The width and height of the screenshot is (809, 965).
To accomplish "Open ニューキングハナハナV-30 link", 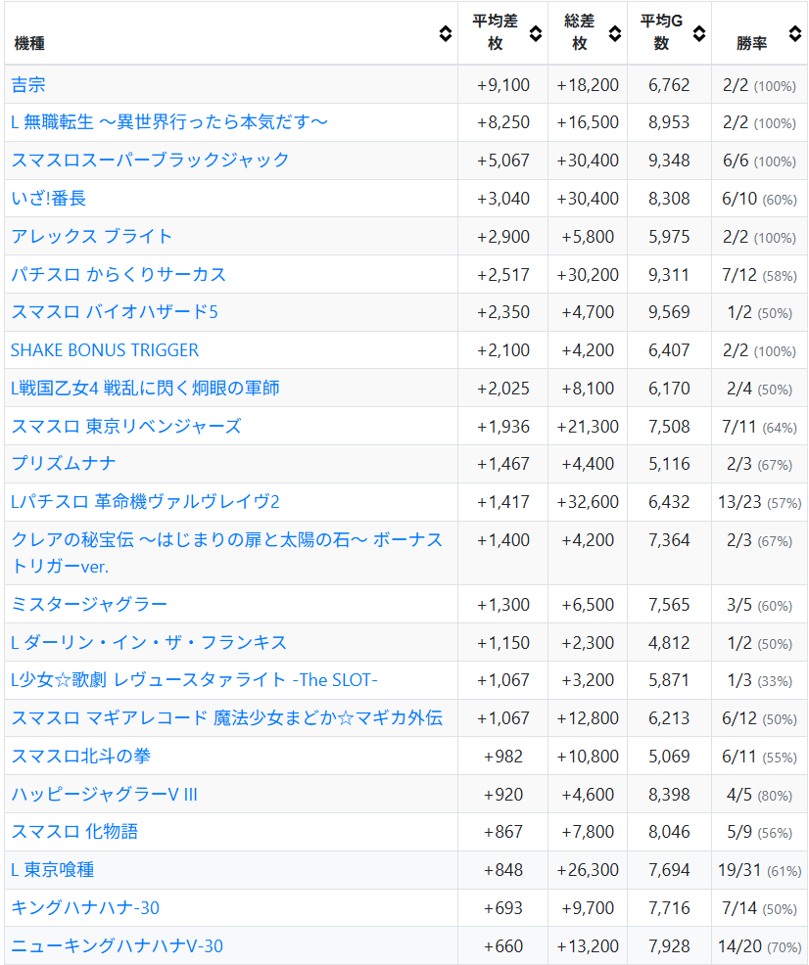I will pyautogui.click(x=117, y=946).
